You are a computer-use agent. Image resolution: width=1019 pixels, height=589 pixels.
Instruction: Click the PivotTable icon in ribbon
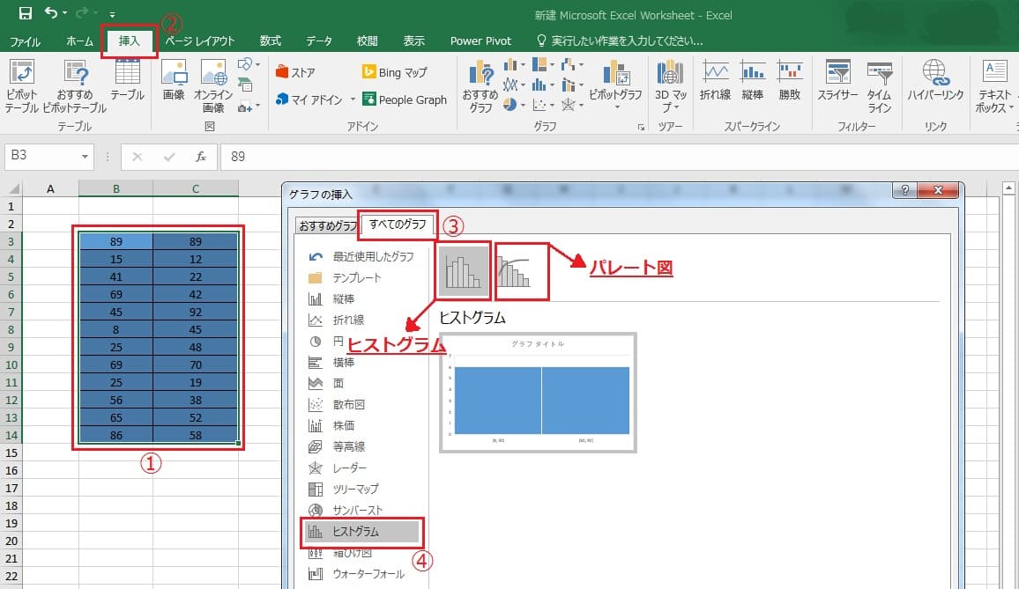[20, 86]
